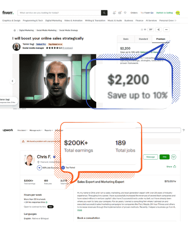188x226 pixels.
Task: Open the favorites heart in Fiverr header
Action: tap(125, 13)
